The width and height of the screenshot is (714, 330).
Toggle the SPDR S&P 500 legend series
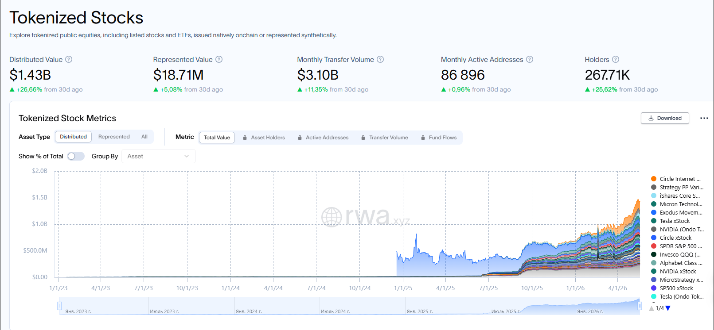(x=677, y=246)
